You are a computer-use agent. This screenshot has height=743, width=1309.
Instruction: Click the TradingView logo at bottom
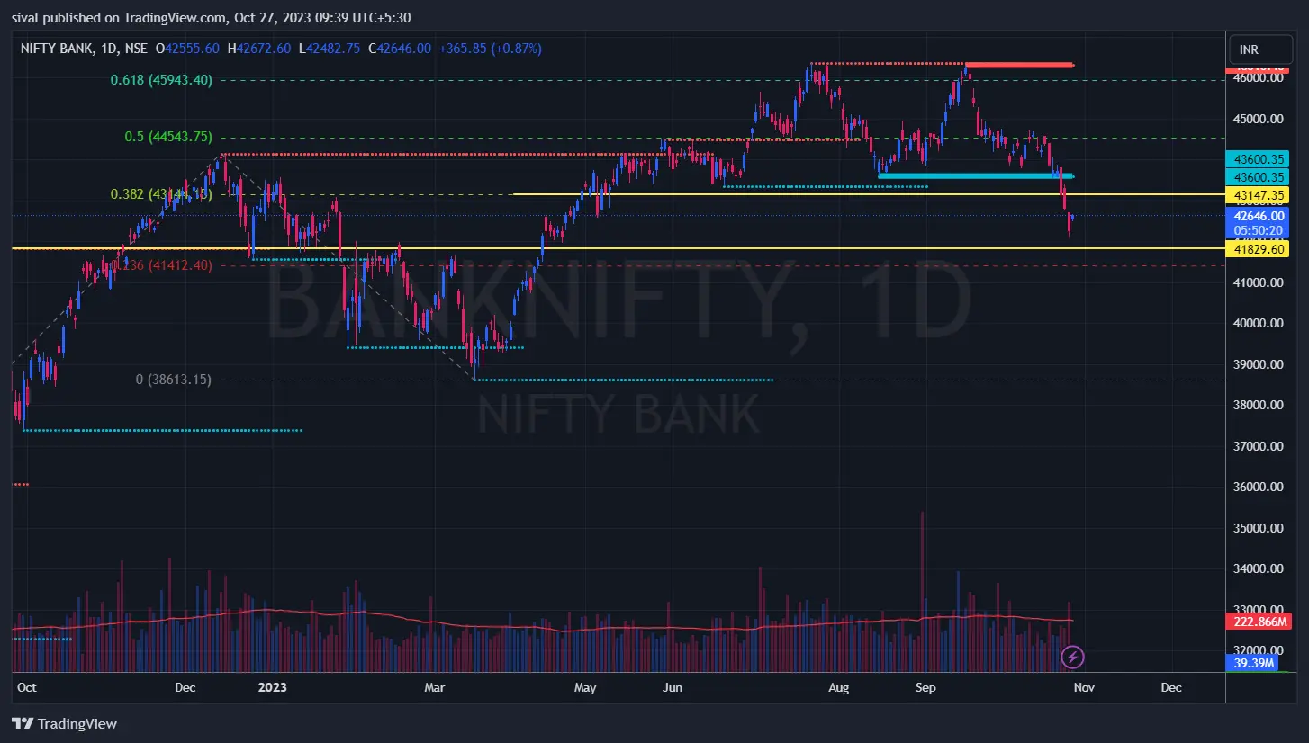tap(65, 723)
